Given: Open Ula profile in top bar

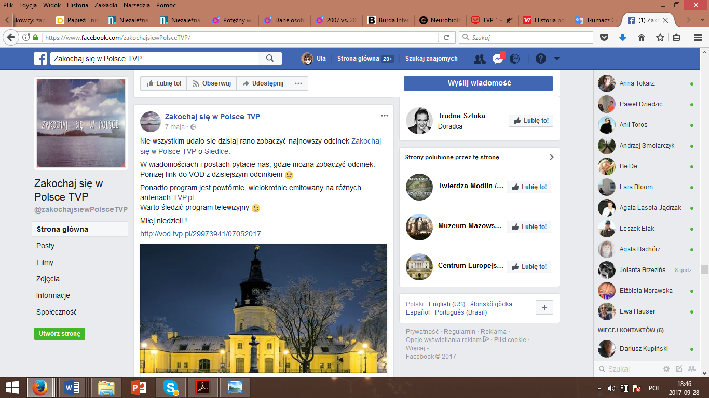Looking at the screenshot, I should (x=313, y=59).
